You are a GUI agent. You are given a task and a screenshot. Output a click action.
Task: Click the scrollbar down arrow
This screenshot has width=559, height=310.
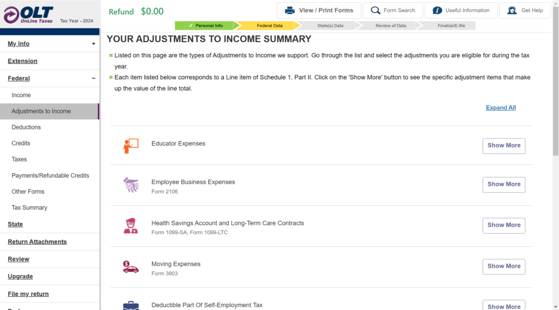556,307
